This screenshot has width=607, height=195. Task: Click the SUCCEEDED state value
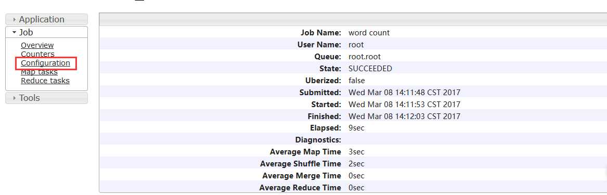[x=370, y=69]
